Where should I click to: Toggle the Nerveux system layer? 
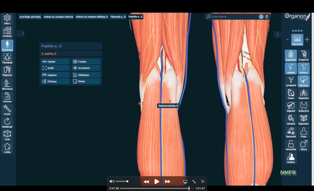coord(304,81)
